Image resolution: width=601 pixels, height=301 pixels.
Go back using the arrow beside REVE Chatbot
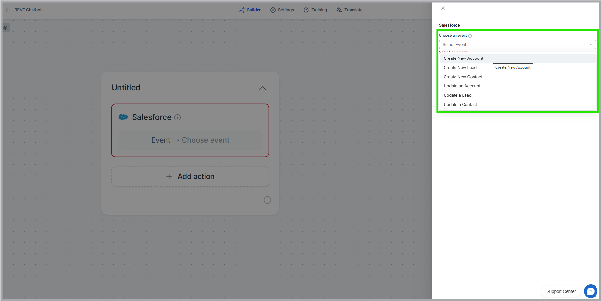point(8,10)
